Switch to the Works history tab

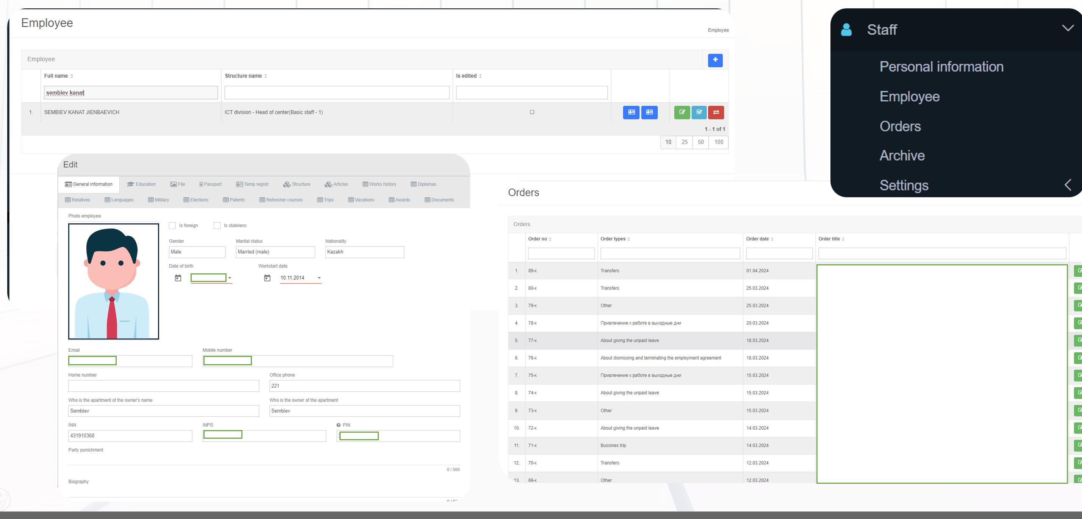click(x=379, y=184)
